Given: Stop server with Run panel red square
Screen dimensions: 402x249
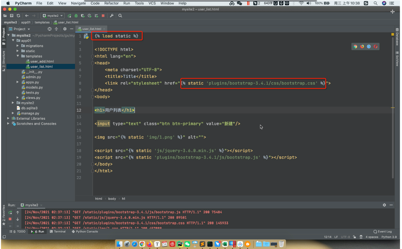Looking at the screenshot, I should (10, 219).
